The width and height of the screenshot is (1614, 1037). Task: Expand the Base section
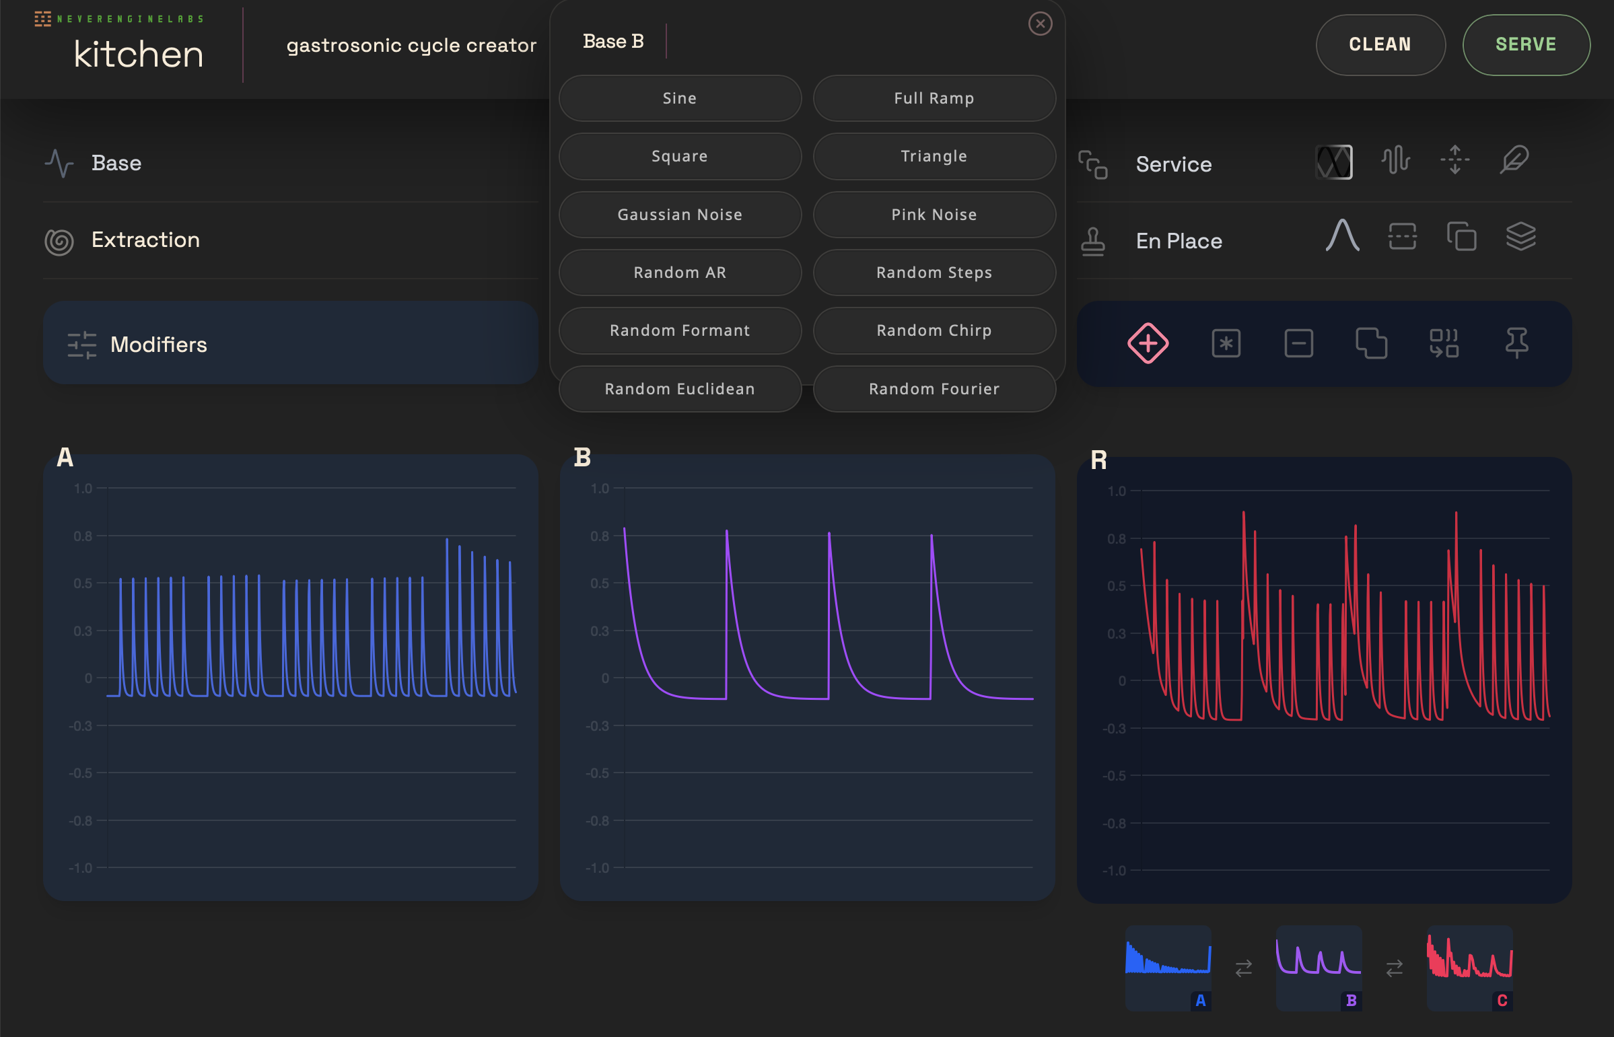pos(116,163)
